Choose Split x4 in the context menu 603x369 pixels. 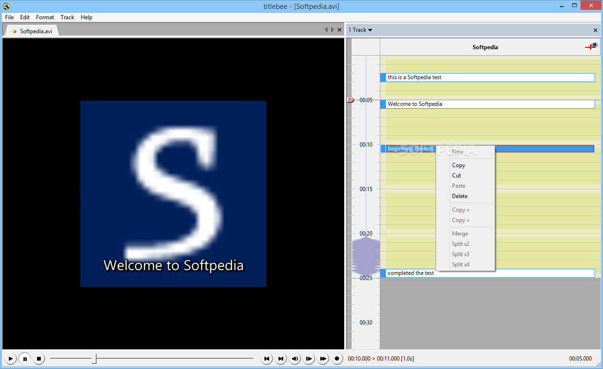point(465,265)
